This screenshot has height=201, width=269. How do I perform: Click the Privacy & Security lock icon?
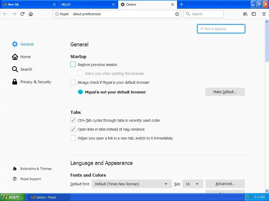click(15, 82)
